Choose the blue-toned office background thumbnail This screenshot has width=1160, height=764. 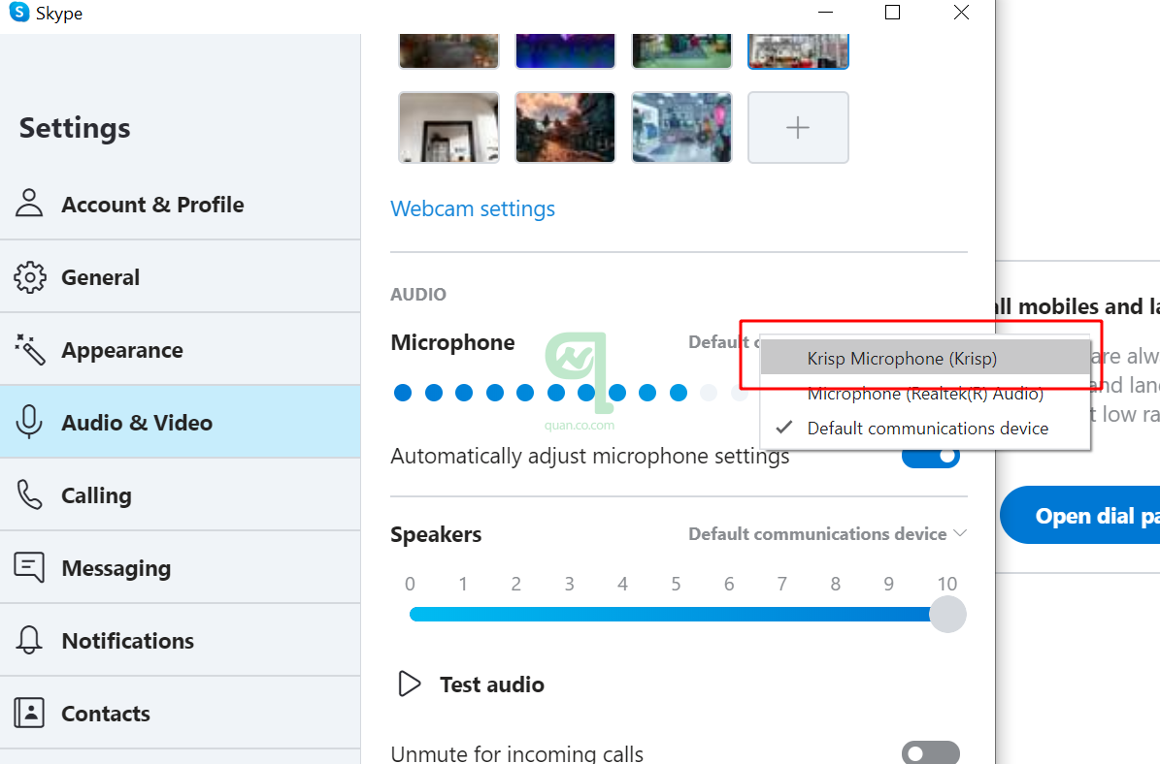click(682, 128)
